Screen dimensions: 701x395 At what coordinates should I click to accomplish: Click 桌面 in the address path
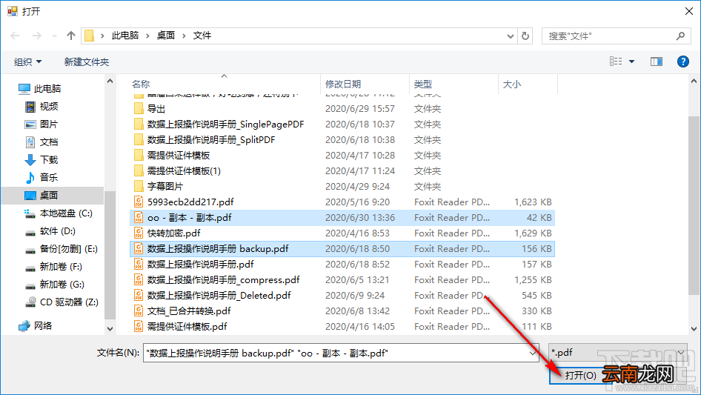[x=166, y=36]
